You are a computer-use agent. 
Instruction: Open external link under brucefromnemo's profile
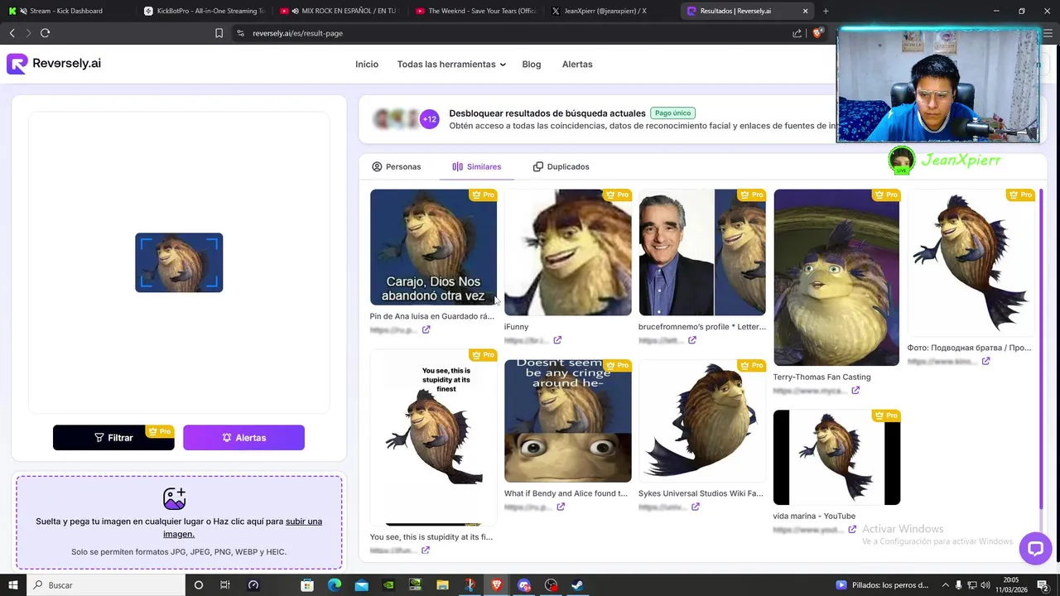691,340
